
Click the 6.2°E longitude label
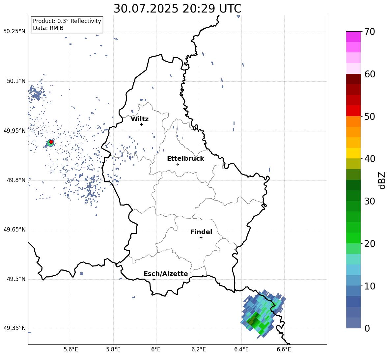click(x=199, y=349)
